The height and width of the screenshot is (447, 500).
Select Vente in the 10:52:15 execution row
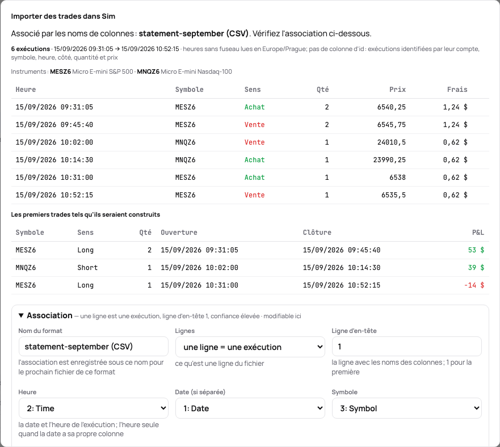pyautogui.click(x=254, y=195)
